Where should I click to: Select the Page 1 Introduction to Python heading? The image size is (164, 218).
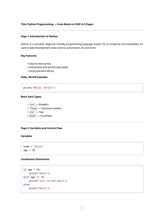[39, 36]
